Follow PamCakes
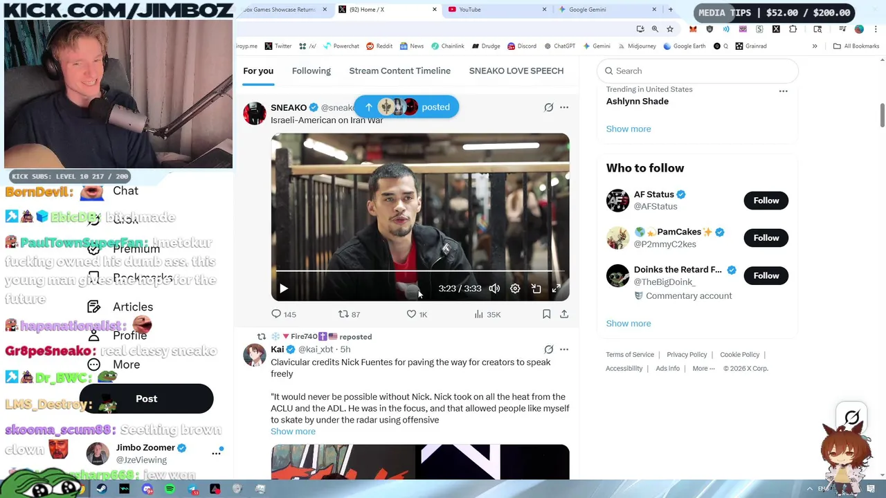Screen dimensions: 886x498 point(766,238)
